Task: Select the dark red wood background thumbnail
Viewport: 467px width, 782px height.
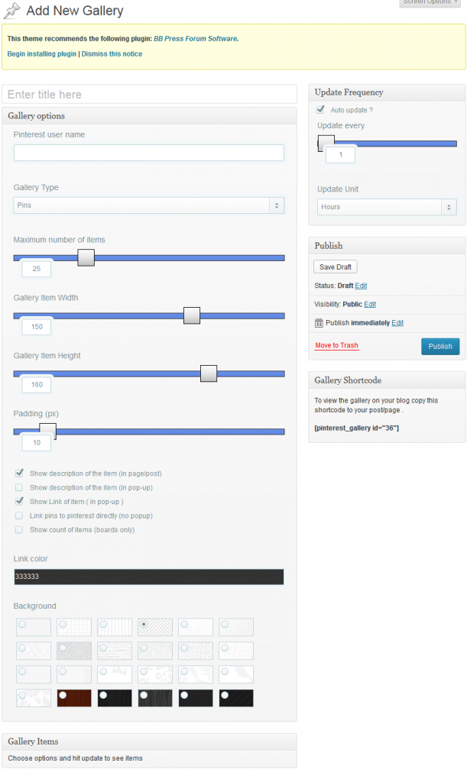Action: [73, 698]
